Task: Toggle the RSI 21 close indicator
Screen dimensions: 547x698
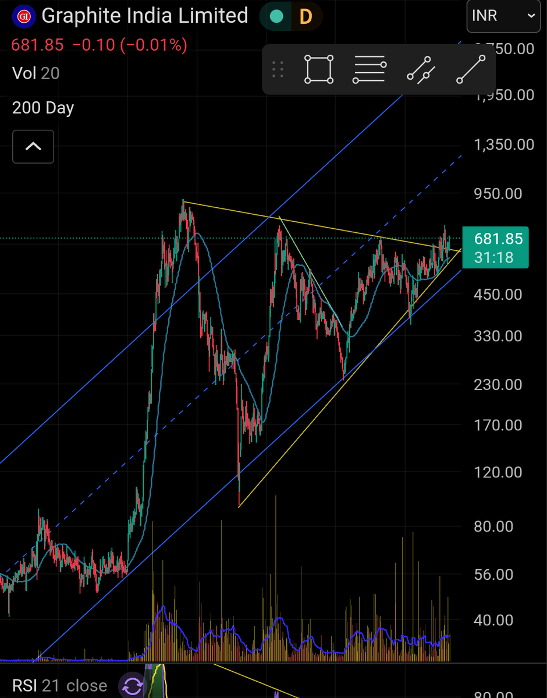Action: (x=52, y=686)
